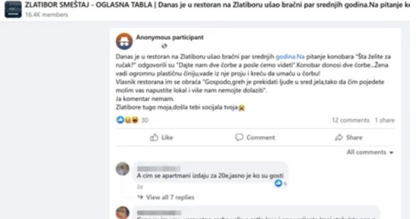Click the second commenter's profile picture
This screenshot has height=219, width=417.
click(123, 213)
